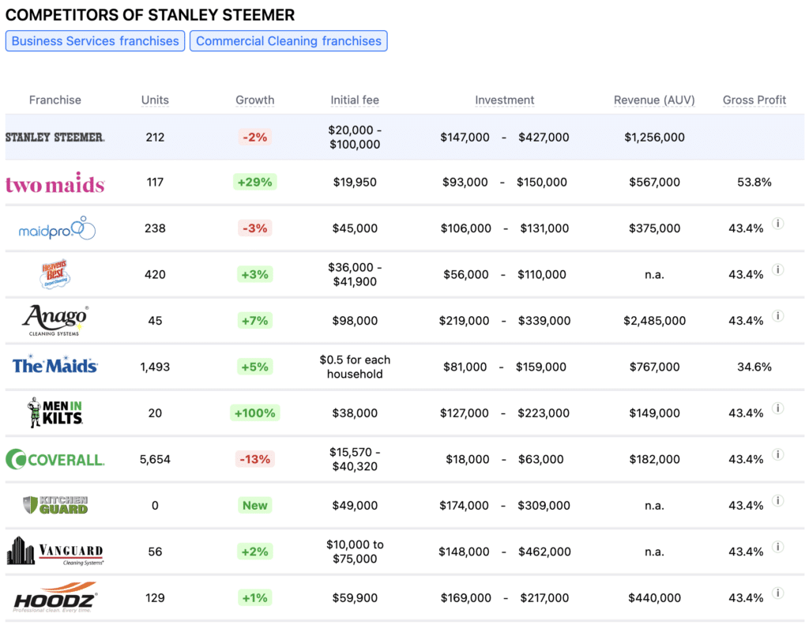809x629 pixels.
Task: Open the Men In Kilts logo
Action: pos(55,412)
